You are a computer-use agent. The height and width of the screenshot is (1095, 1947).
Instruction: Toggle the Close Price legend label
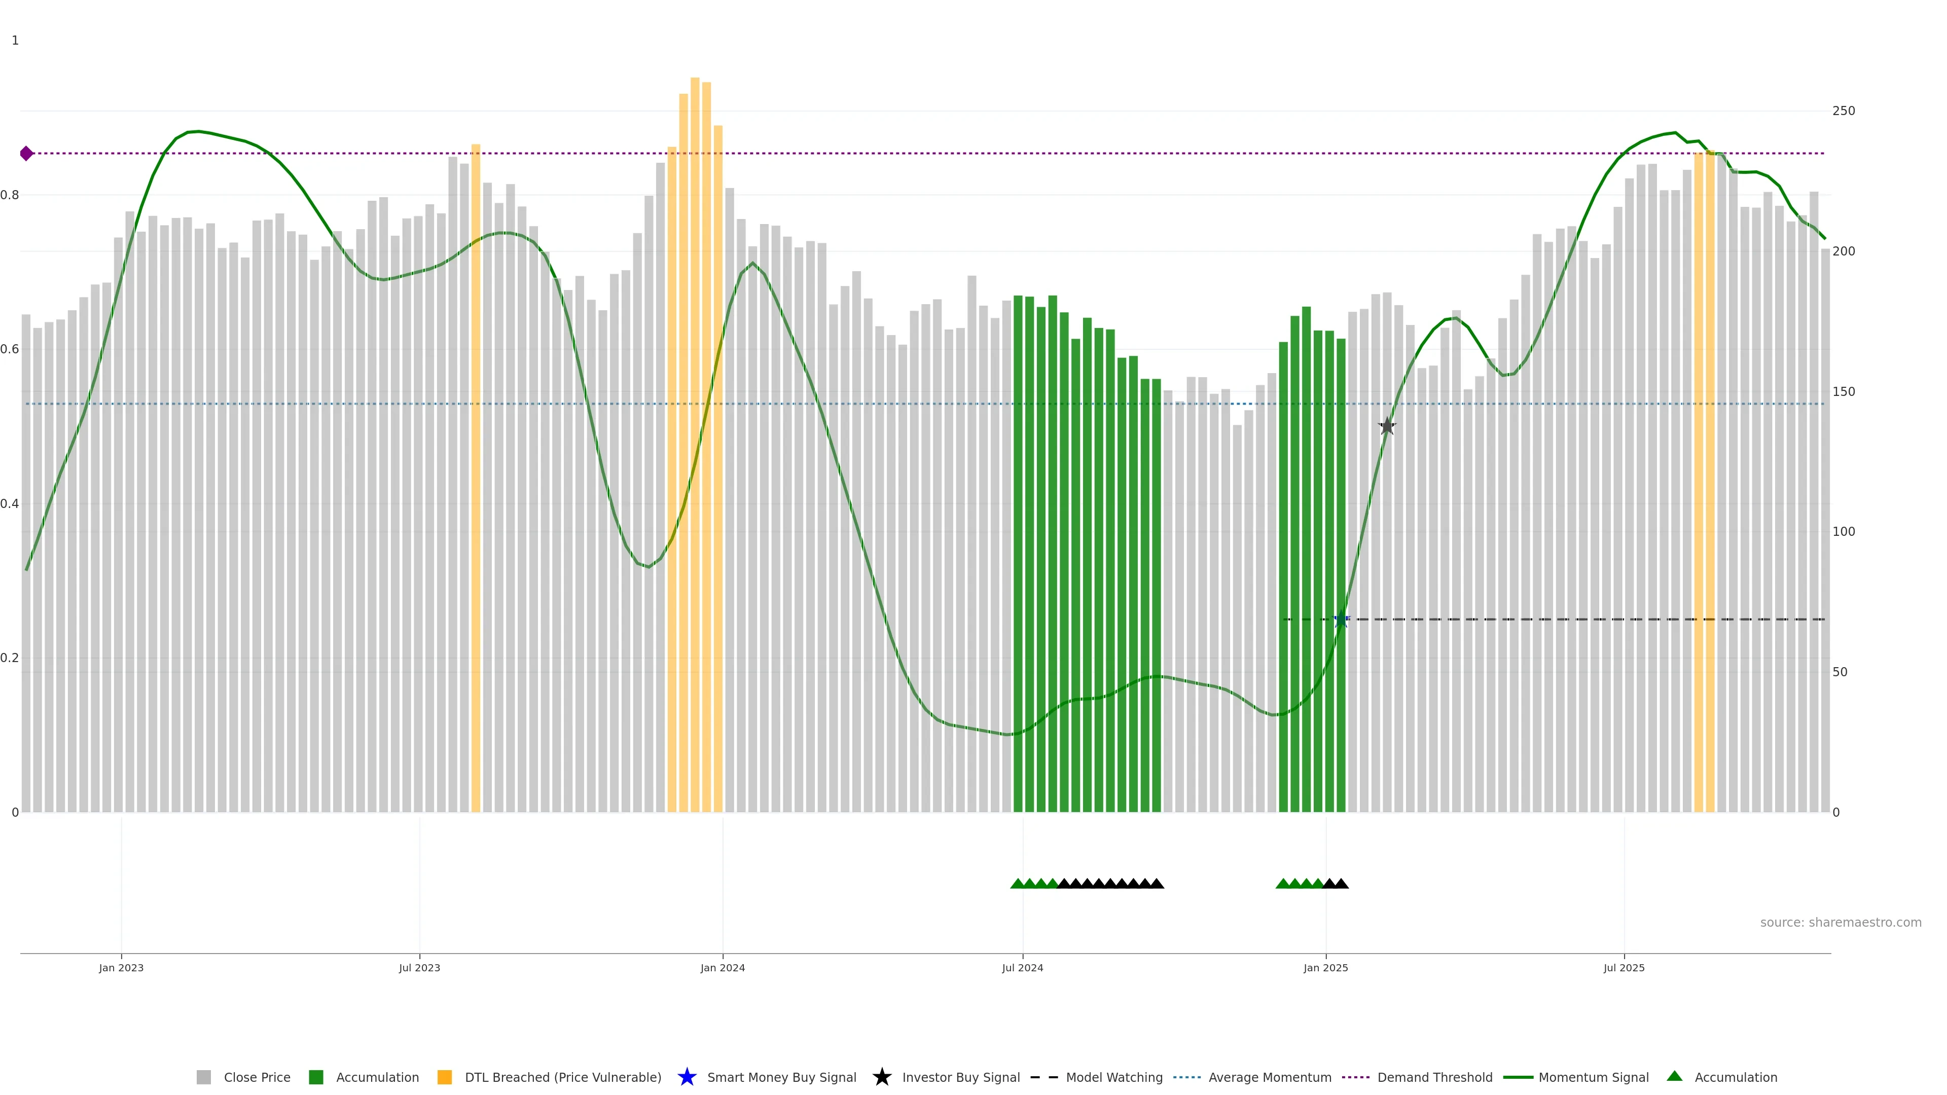(257, 1077)
